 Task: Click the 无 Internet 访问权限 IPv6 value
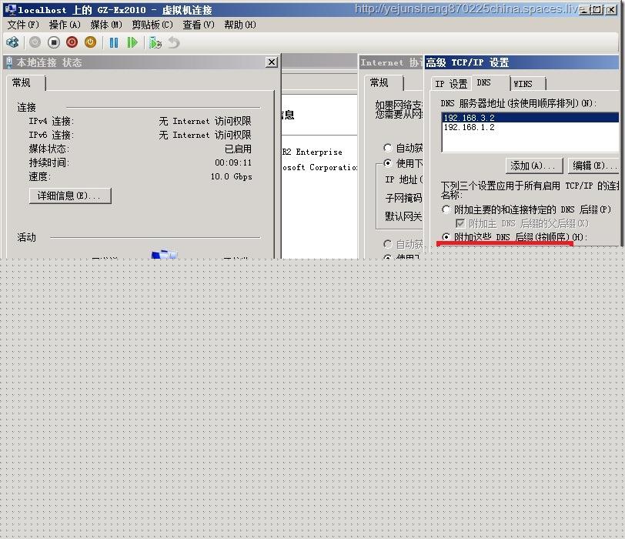[x=205, y=135]
